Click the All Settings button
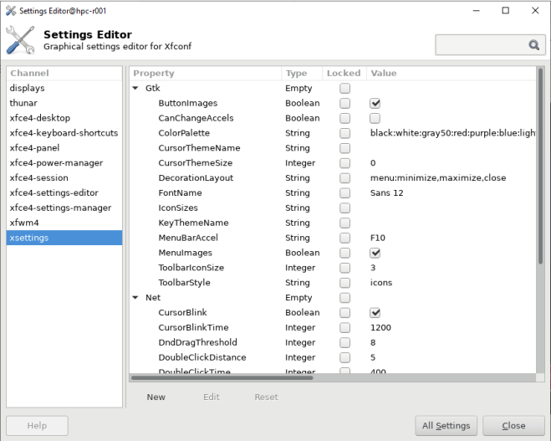This screenshot has height=441, width=551. 447,425
